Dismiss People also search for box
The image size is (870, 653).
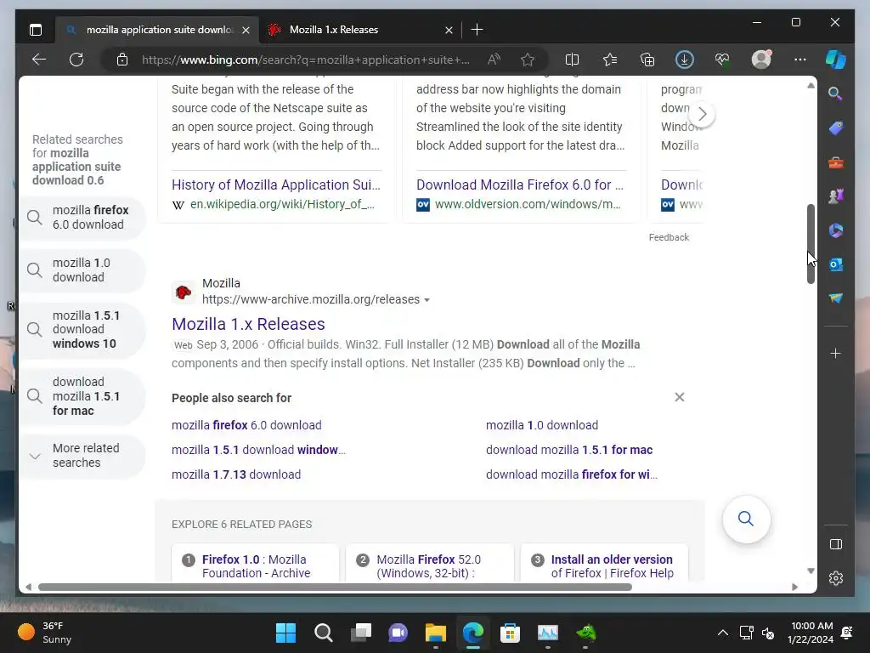click(679, 397)
